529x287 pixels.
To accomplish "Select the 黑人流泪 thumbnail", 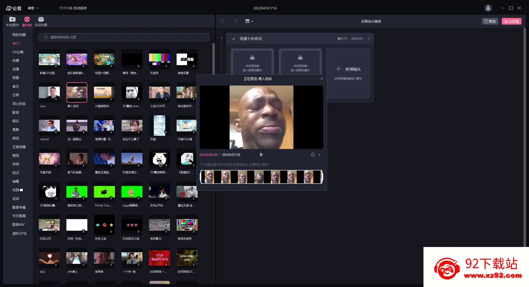I will [77, 92].
